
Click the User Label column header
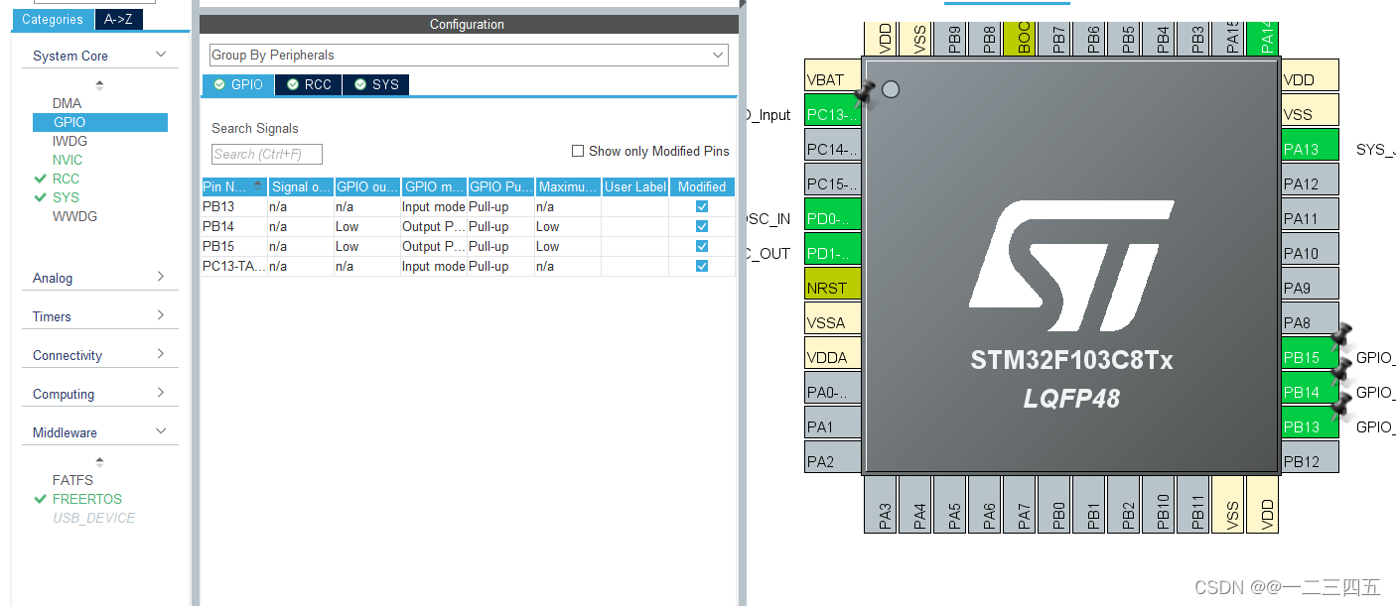click(x=635, y=186)
